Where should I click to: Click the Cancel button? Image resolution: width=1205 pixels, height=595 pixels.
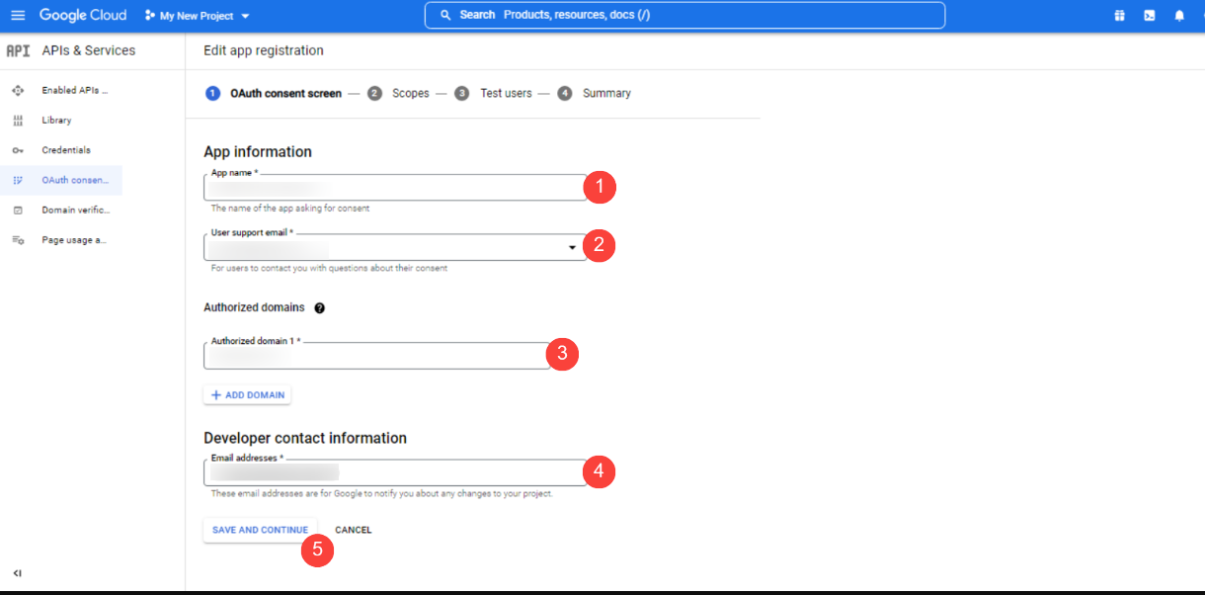coord(353,530)
